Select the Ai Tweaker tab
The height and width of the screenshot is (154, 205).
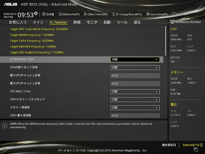pyautogui.click(x=59, y=22)
